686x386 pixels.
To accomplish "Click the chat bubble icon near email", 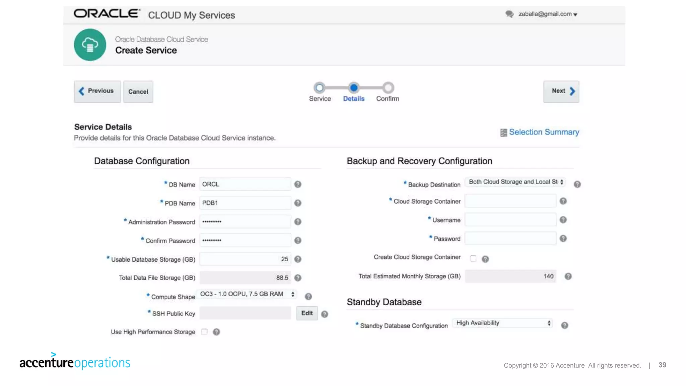I will point(509,14).
